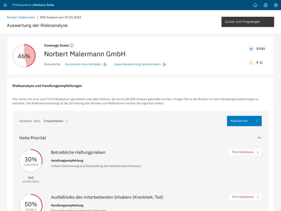The width and height of the screenshot is (281, 211).
Task: Open the notifications bell
Action: click(255, 5)
